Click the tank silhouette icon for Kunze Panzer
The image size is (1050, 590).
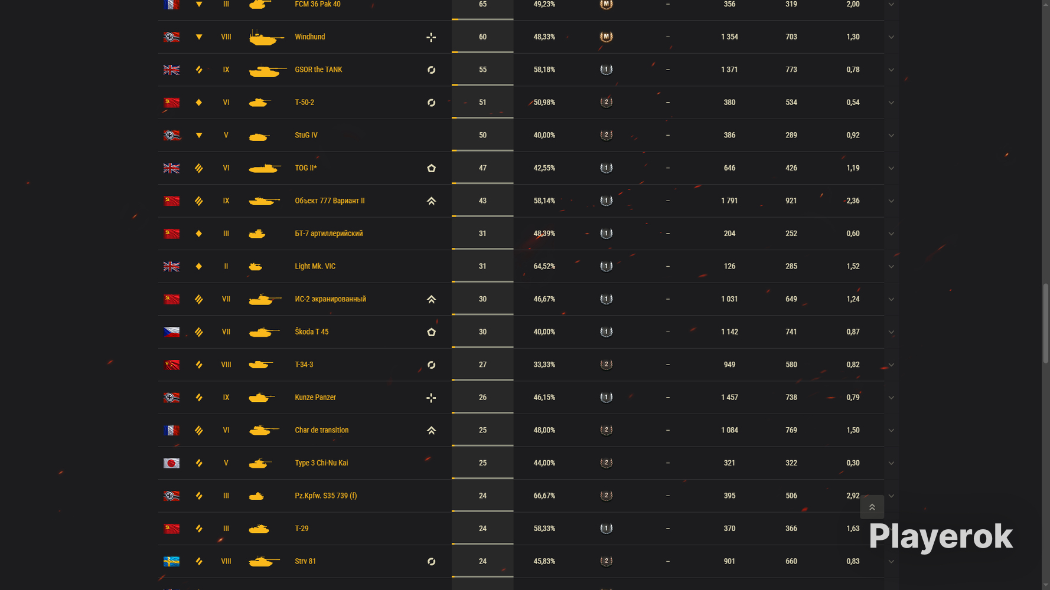pos(262,398)
